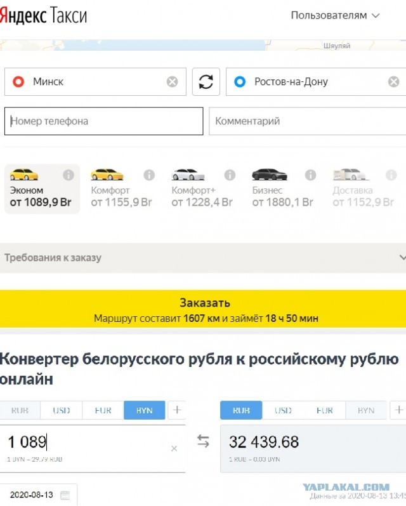Show info for Комфорт tariff
The width and height of the screenshot is (406, 506).
(149, 175)
